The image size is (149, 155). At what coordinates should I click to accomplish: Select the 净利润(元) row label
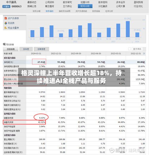coord(8,62)
